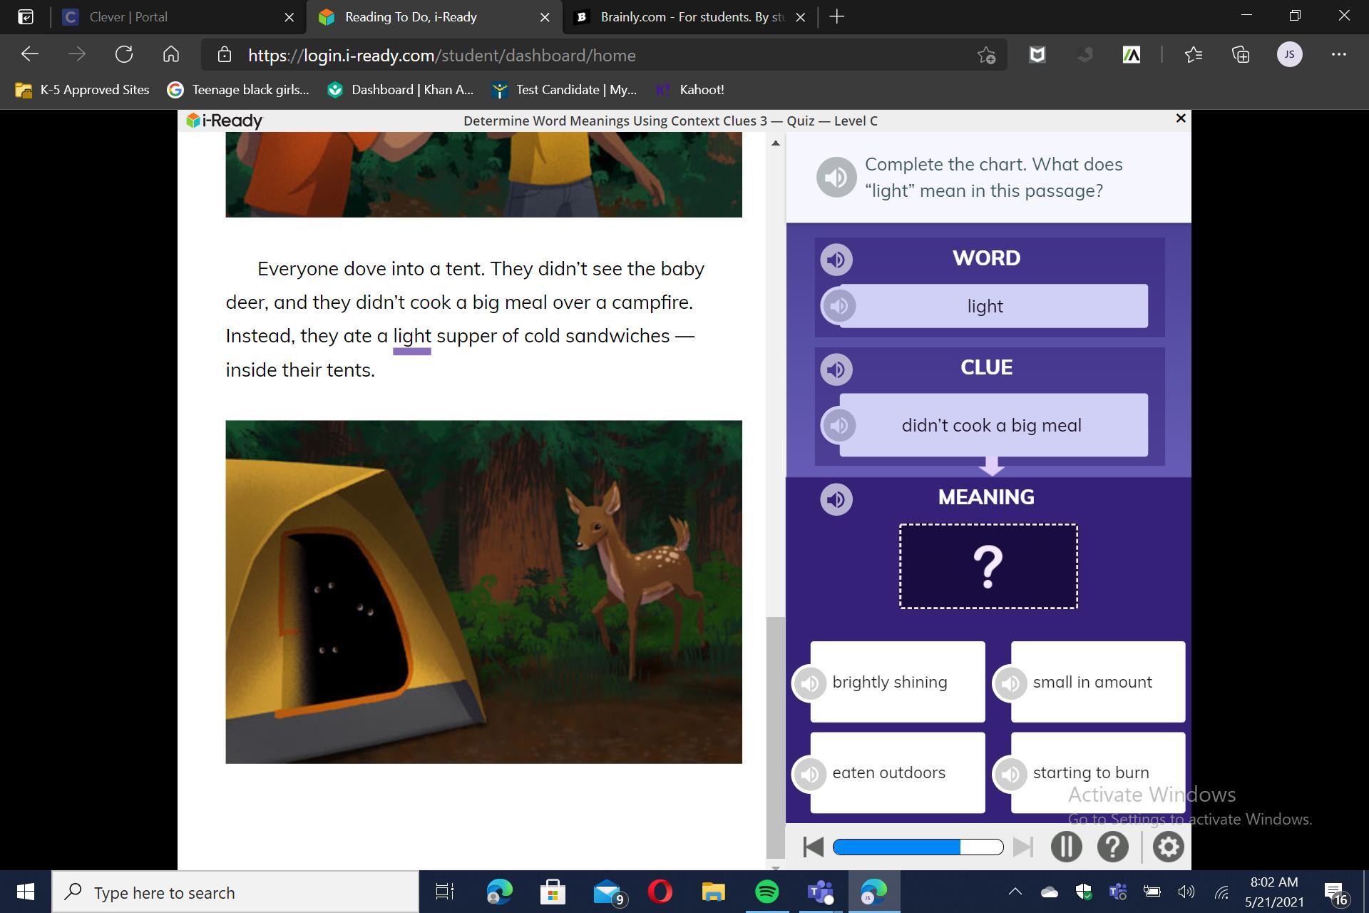
Task: Open browser settings and more menu
Action: pos(1338,55)
